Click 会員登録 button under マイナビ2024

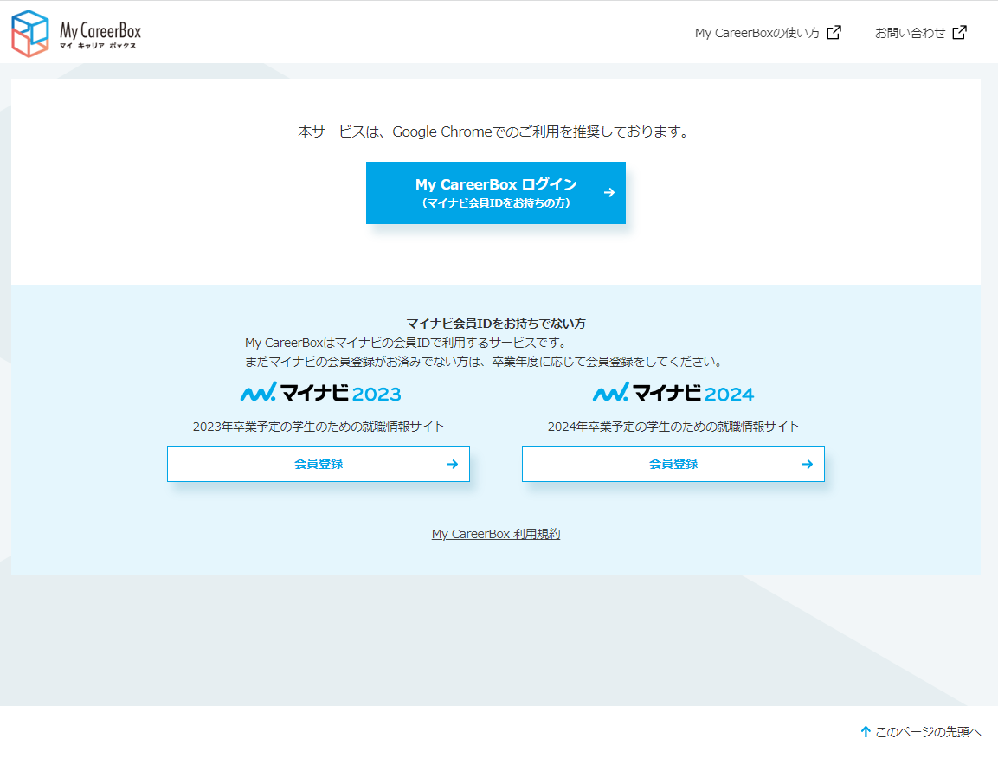point(673,464)
